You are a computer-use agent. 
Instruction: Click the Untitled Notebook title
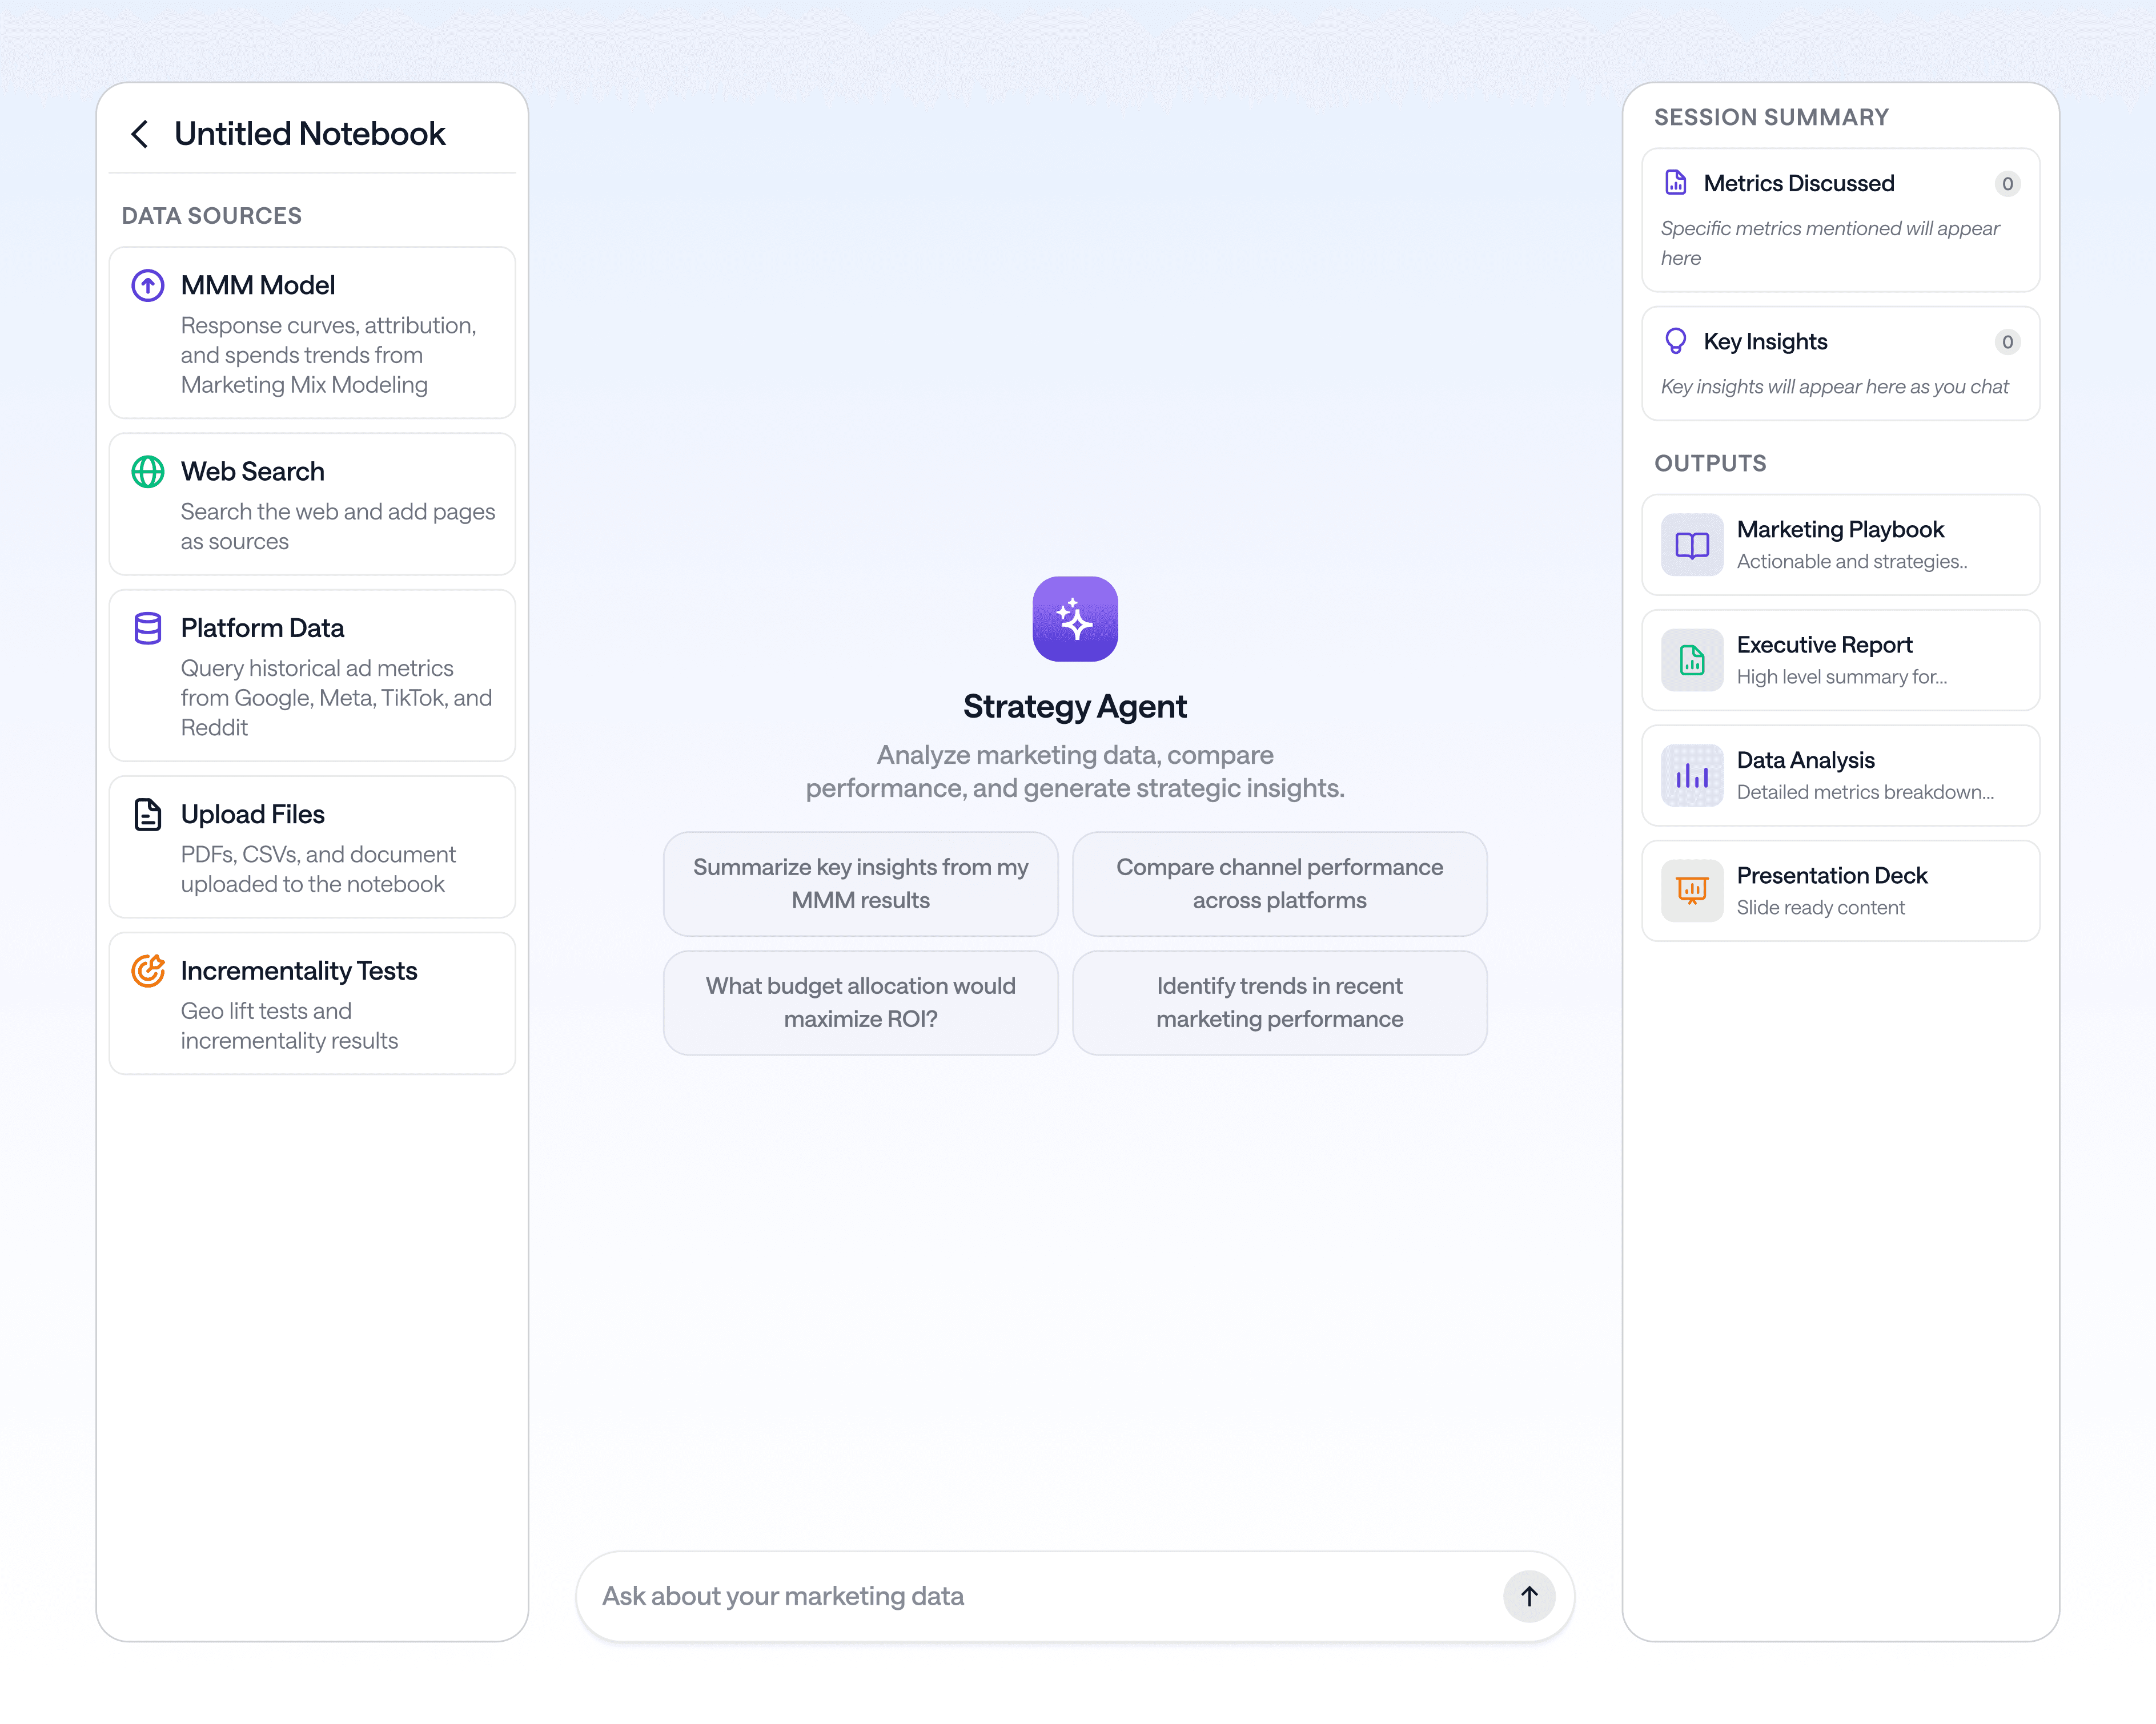(x=310, y=134)
